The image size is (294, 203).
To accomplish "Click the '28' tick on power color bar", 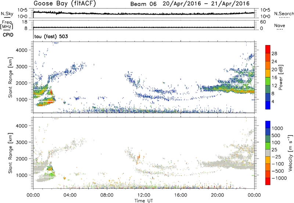I will (274, 53).
